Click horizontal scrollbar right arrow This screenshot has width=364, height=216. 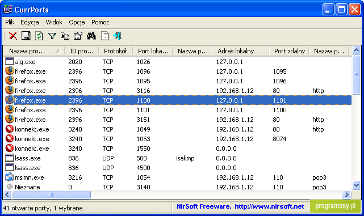(346, 194)
